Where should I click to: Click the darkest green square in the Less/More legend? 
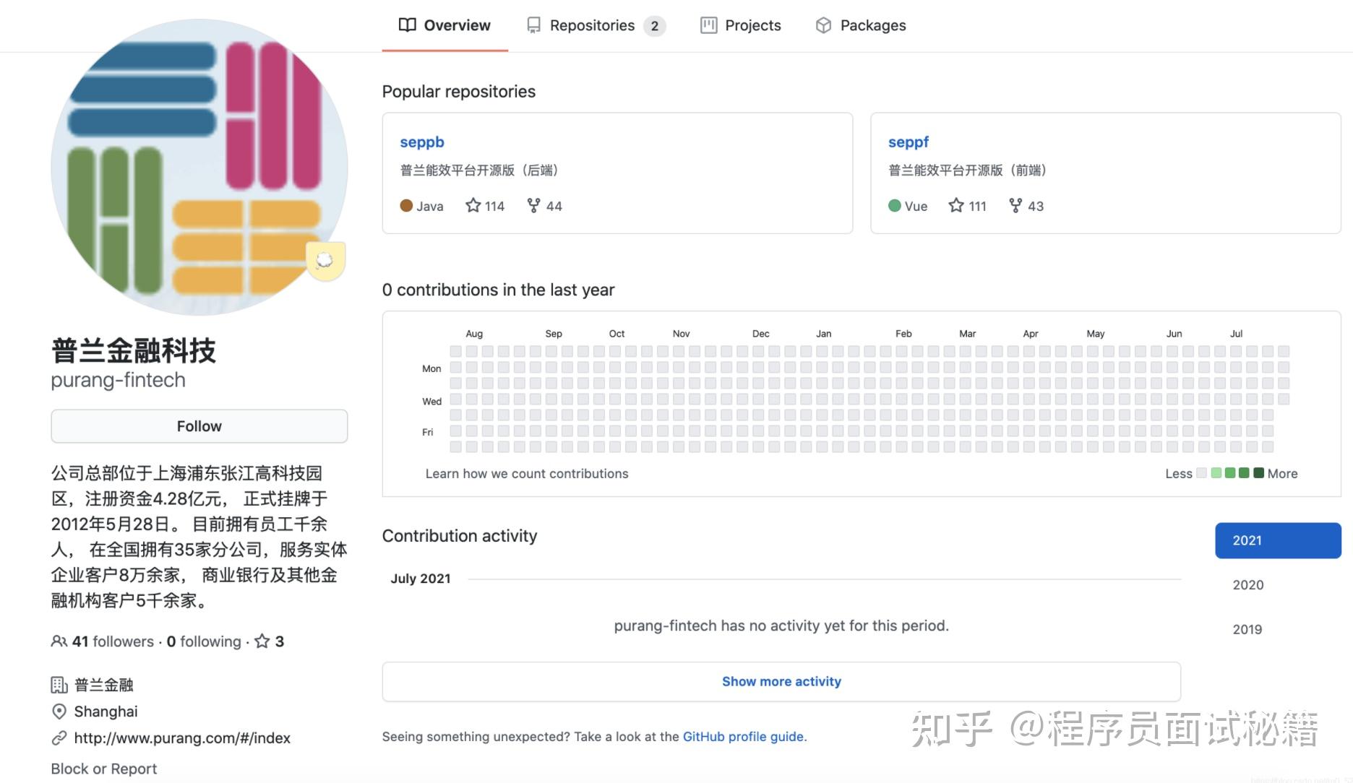(x=1258, y=473)
